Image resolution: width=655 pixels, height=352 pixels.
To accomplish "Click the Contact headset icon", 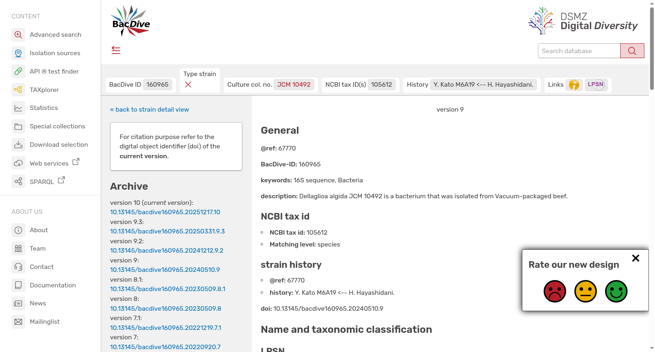I will click(x=18, y=267).
